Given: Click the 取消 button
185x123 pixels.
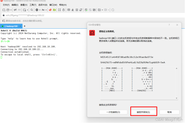Looking at the screenshot, I should pos(169,112).
